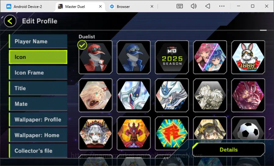Viewport: 274px width, 166px height.
Task: Switch to the Browser tab
Action: [x=132, y=7]
